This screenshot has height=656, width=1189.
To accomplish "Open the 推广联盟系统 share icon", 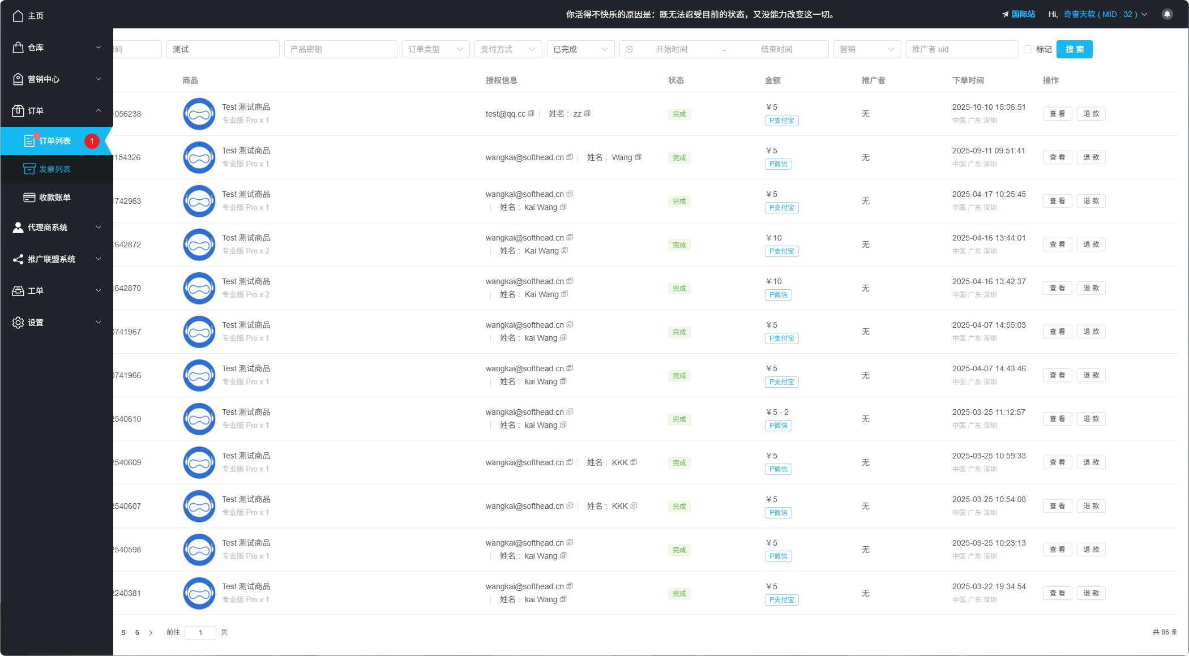I will tap(18, 259).
